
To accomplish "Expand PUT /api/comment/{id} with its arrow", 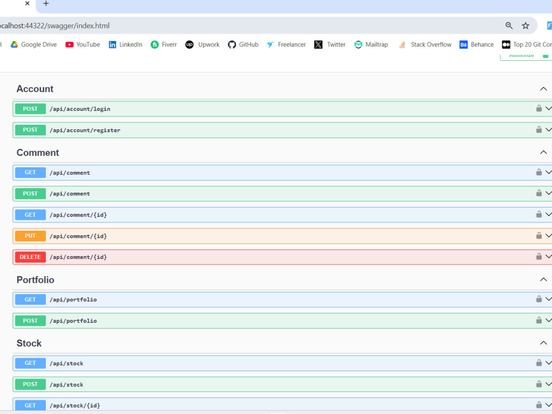I will point(549,236).
